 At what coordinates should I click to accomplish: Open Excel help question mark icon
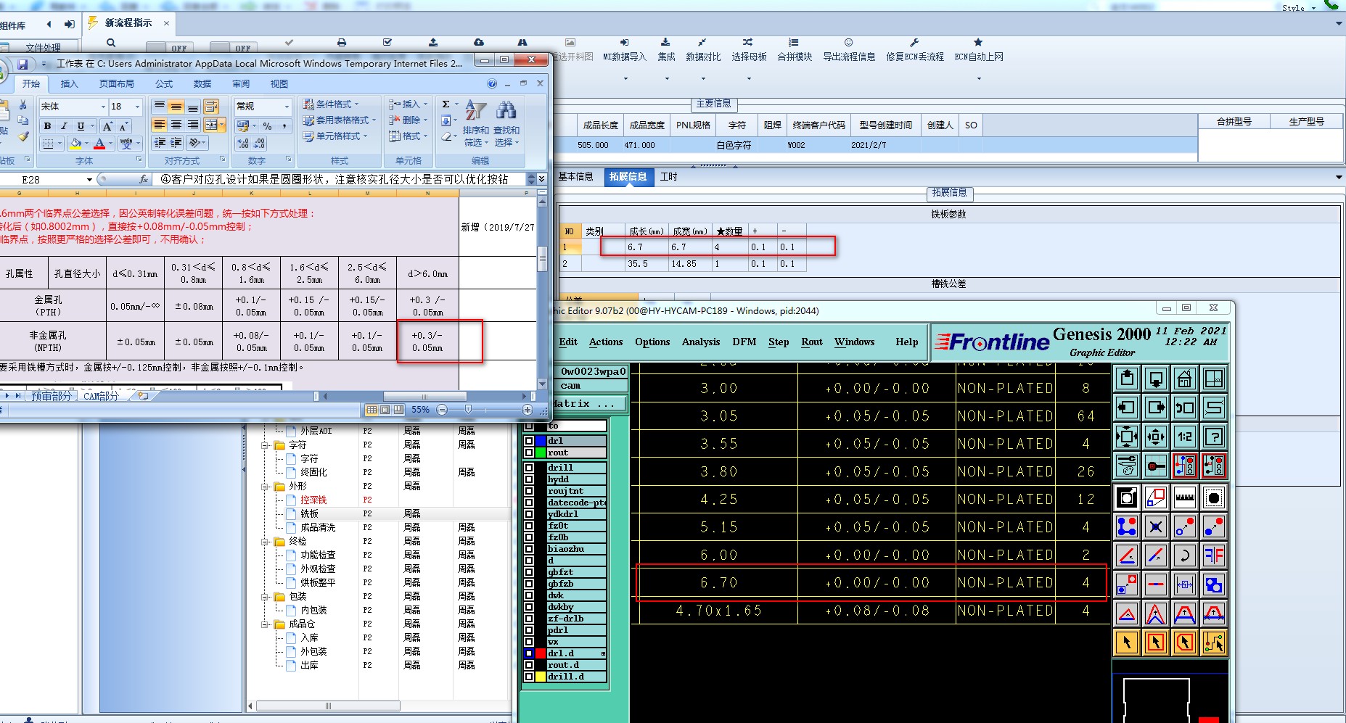[492, 84]
